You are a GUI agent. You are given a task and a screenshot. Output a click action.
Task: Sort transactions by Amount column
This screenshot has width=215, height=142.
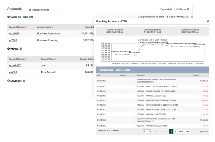tap(196, 75)
